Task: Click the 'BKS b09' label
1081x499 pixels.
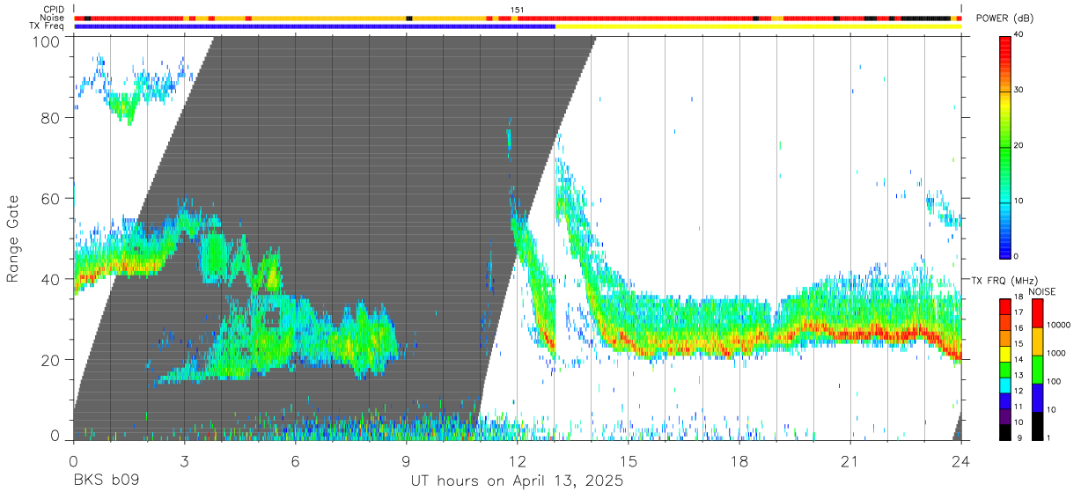Action: point(106,481)
